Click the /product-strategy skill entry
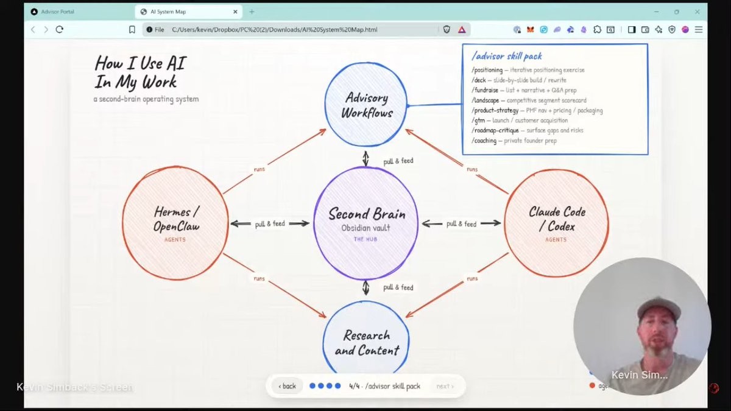Screen dimensions: 731x411 537,110
